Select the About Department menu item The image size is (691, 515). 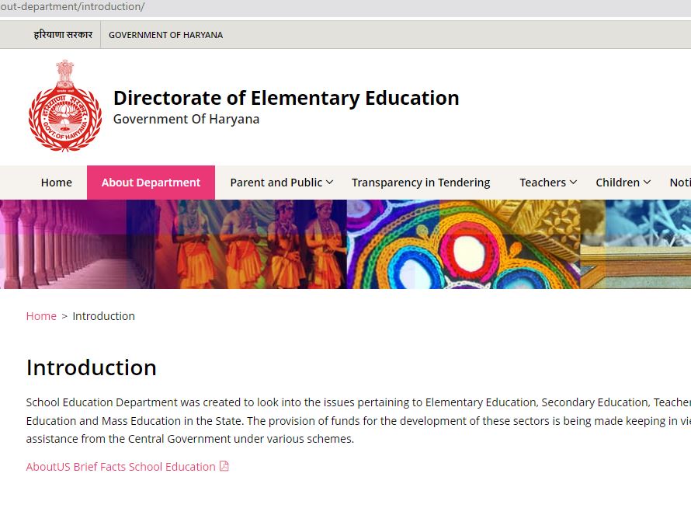pos(151,183)
